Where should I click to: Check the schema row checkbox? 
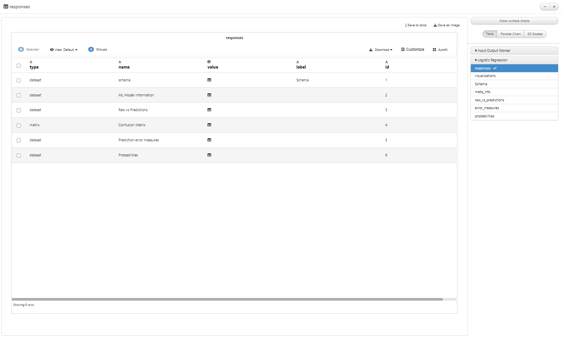pos(19,80)
